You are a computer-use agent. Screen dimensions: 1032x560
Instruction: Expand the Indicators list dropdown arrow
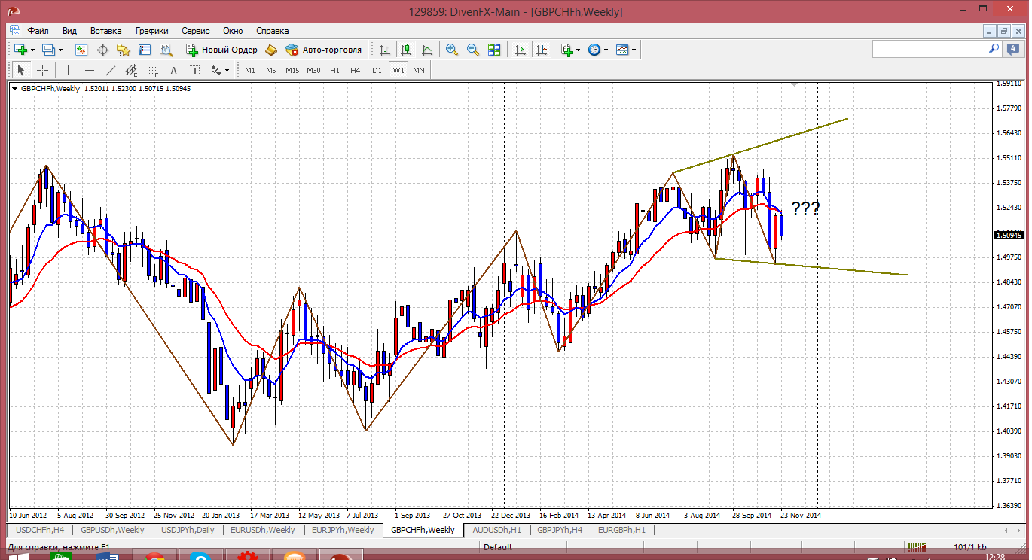point(578,50)
